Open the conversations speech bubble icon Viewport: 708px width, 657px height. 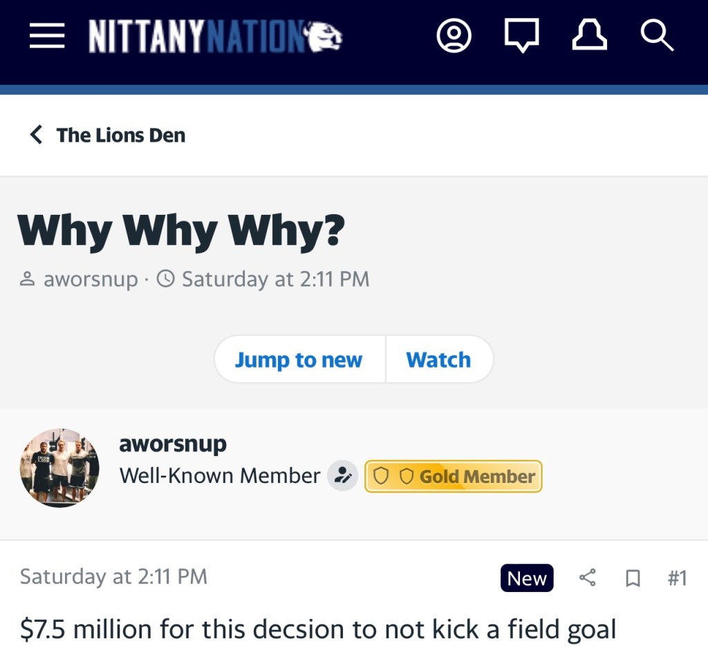[521, 36]
